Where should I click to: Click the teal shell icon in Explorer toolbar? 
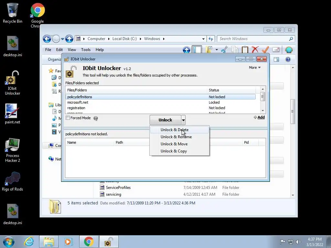pos(289,50)
